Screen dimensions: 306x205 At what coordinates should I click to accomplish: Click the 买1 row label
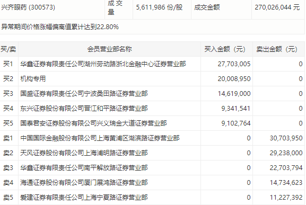(8, 64)
